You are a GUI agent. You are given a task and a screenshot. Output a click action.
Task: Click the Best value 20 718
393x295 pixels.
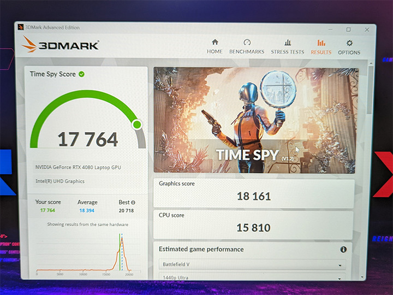[x=126, y=210]
